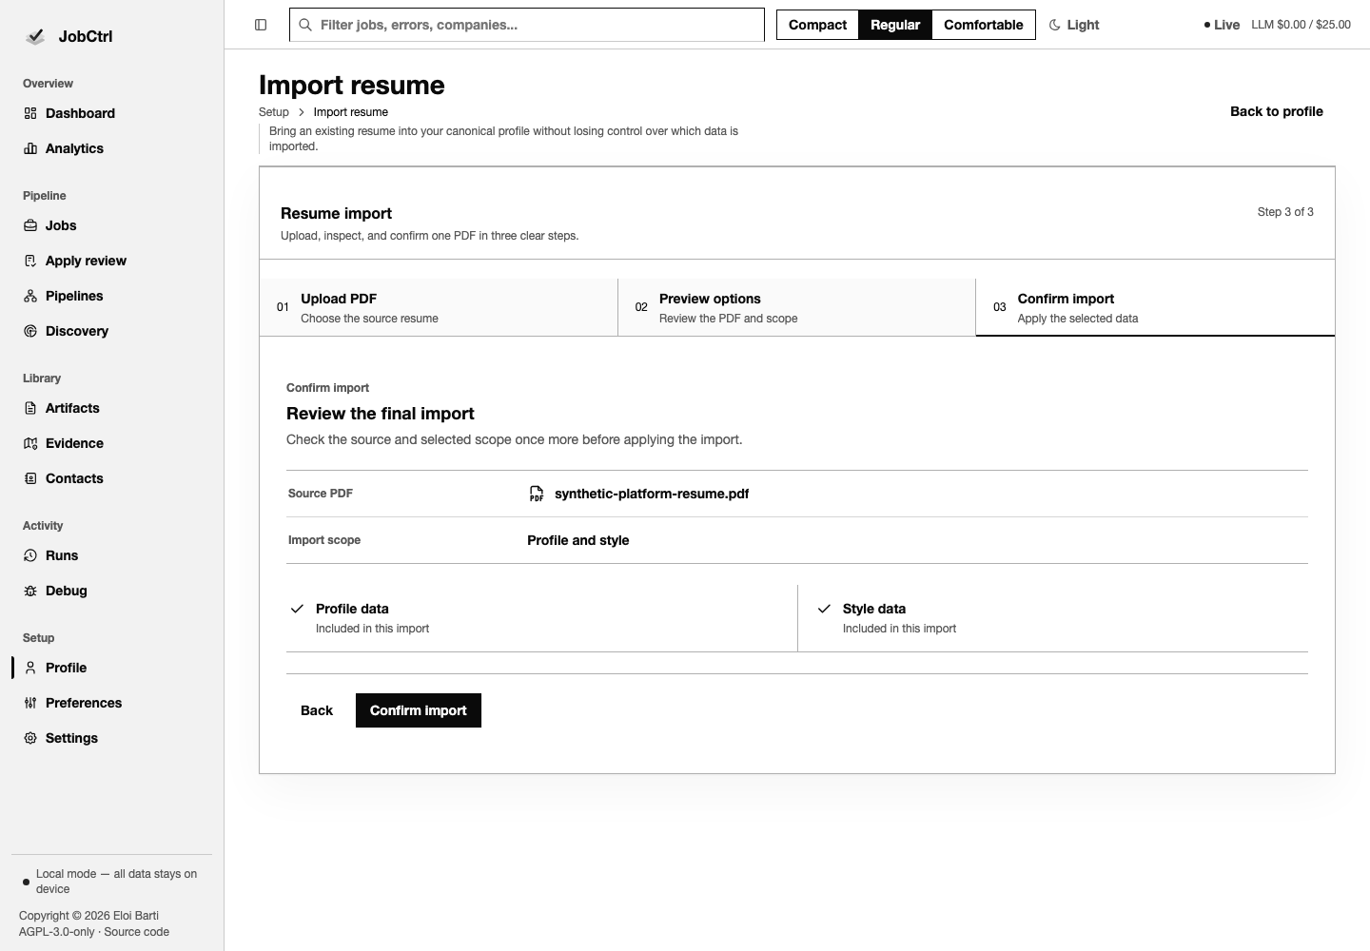This screenshot has height=951, width=1370.
Task: Click the moon icon for Light theme
Action: tap(1055, 25)
